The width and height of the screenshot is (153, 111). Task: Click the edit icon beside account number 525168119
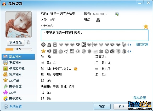pos(117,14)
